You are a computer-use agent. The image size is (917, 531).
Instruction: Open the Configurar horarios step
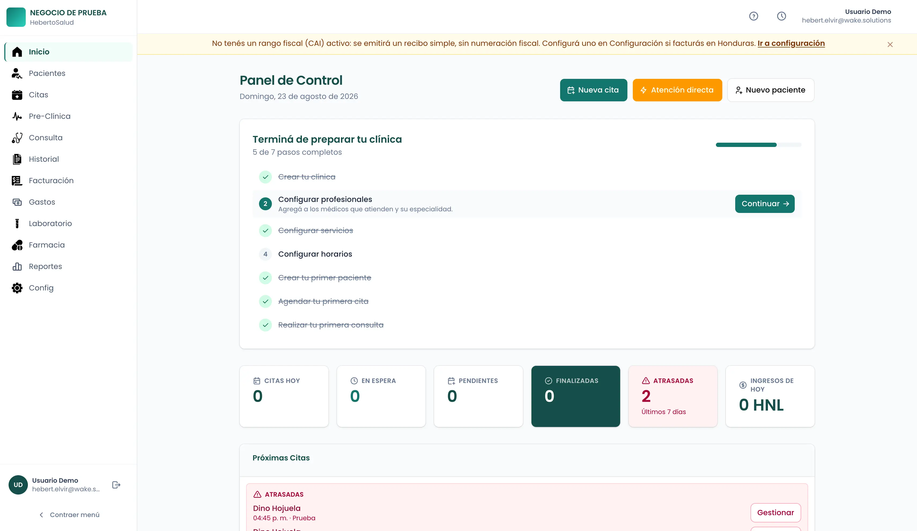click(x=315, y=254)
